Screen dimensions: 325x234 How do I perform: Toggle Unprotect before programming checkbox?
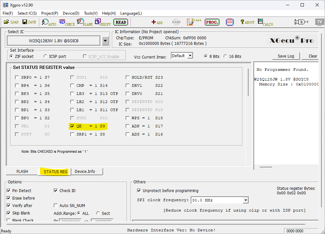pos(139,191)
